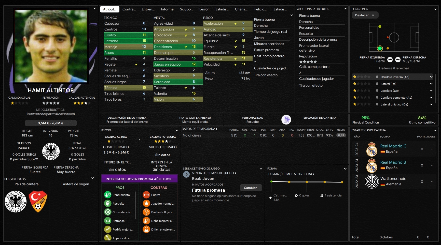Open the player header dropdown arrow
The image size is (441, 245).
pos(95,8)
